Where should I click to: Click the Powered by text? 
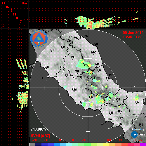click(x=138, y=129)
